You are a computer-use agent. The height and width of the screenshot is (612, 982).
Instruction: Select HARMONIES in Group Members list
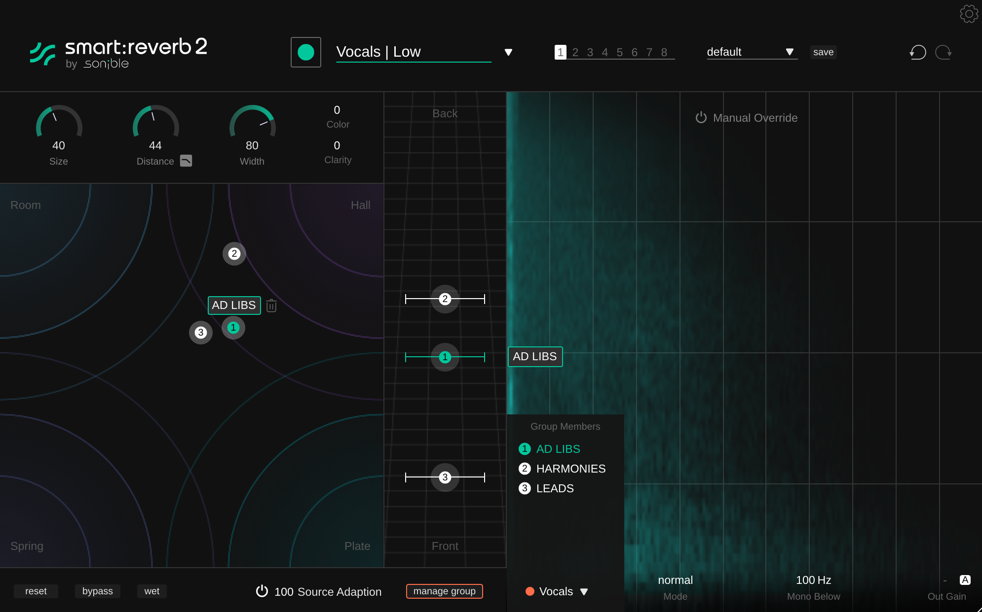click(570, 469)
